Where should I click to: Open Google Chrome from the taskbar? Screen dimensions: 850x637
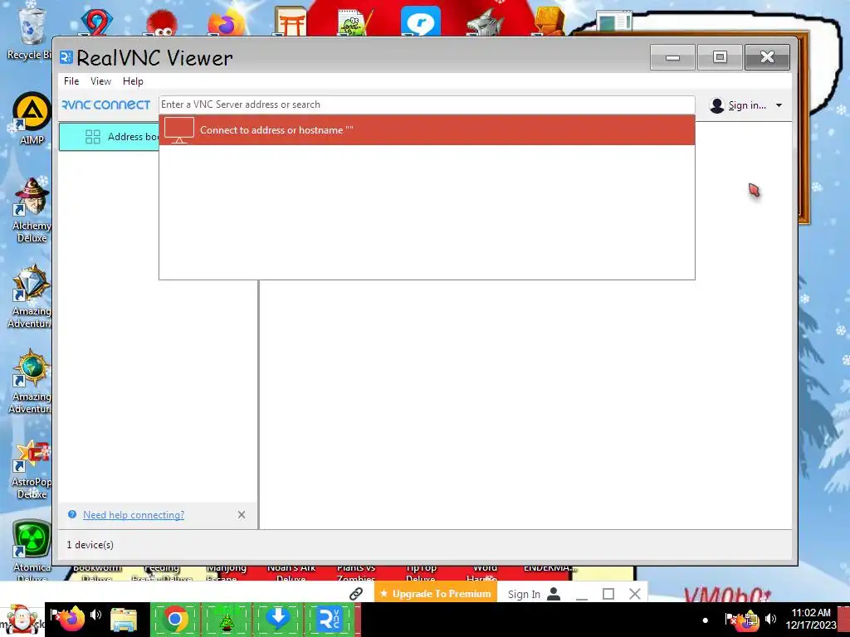175,619
